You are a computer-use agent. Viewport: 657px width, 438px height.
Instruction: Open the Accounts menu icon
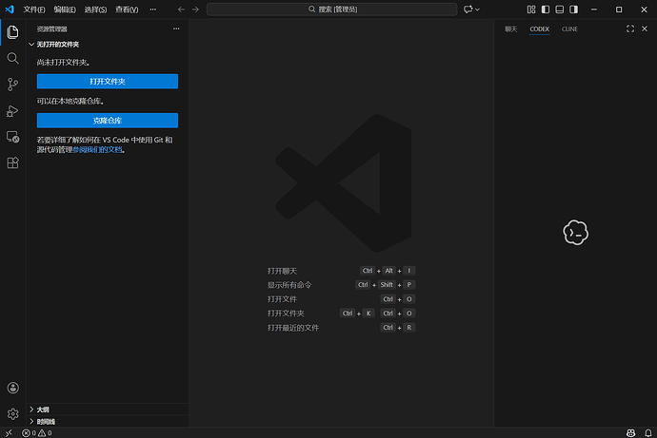[13, 388]
